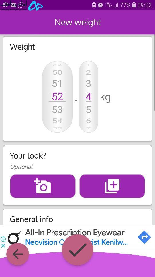This screenshot has height=277, width=155.
Task: Tap the add from gallery icon
Action: tap(112, 186)
